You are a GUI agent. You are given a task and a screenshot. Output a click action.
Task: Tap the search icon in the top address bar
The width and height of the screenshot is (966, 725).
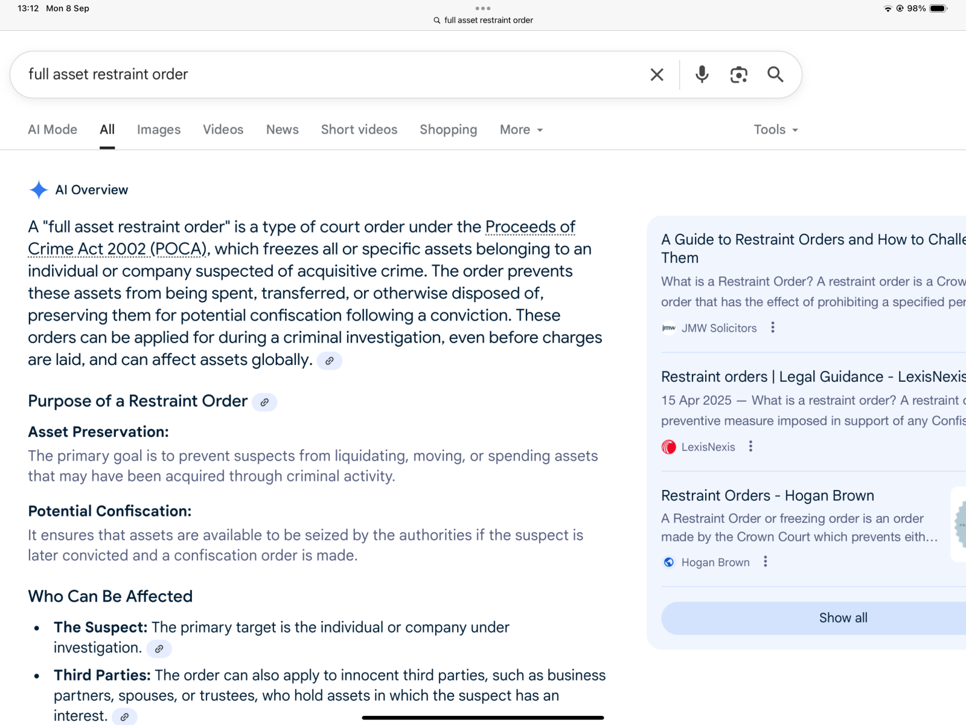pos(437,21)
